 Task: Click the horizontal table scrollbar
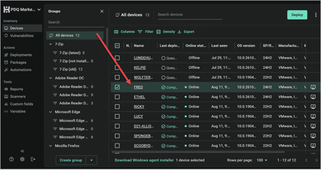(x=198, y=152)
